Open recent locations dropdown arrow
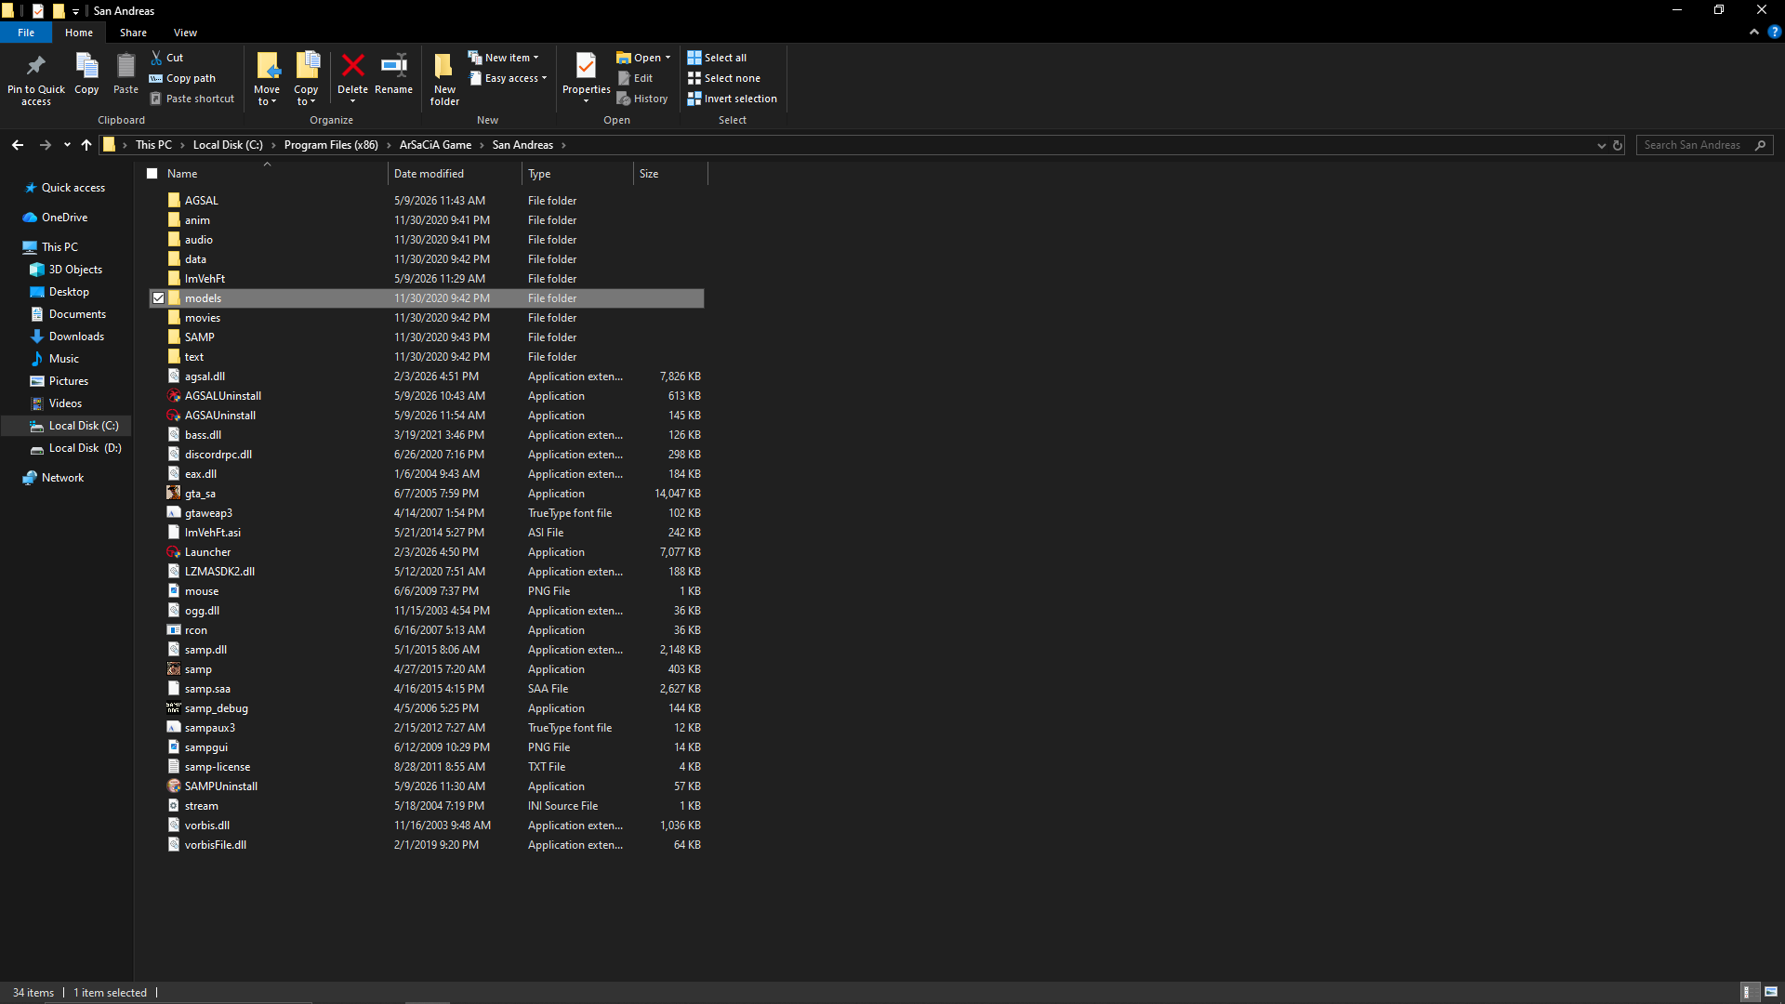The height and width of the screenshot is (1004, 1785). pyautogui.click(x=67, y=145)
